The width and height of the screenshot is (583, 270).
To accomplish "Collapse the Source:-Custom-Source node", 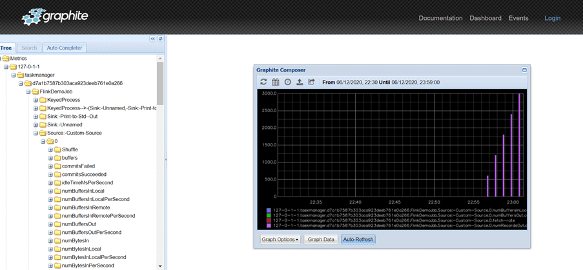I will (x=36, y=133).
